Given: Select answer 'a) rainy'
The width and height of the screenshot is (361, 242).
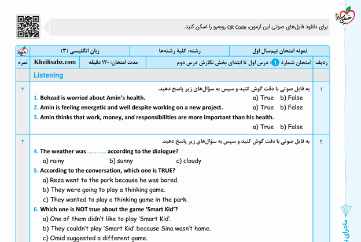Looking at the screenshot, I should [x=53, y=161].
